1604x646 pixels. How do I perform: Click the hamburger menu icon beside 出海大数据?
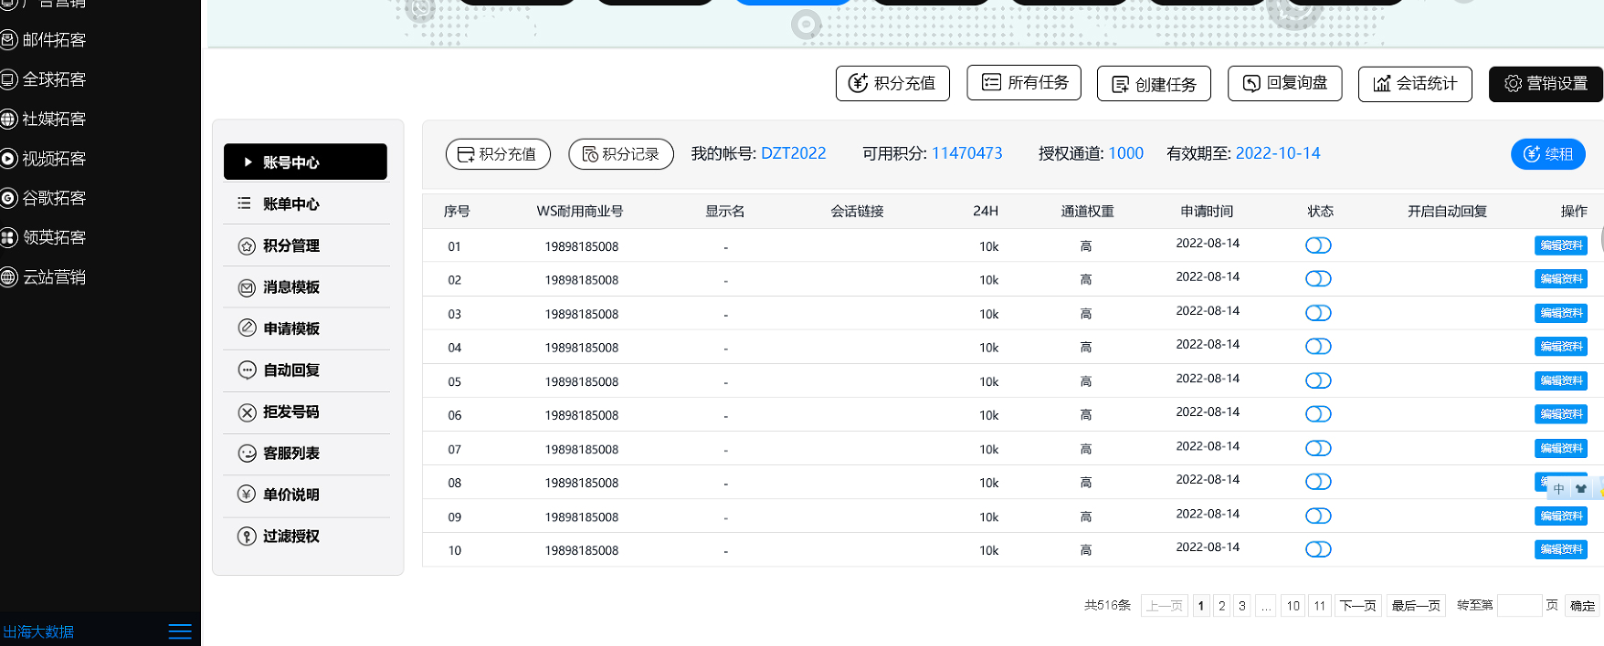point(180,631)
